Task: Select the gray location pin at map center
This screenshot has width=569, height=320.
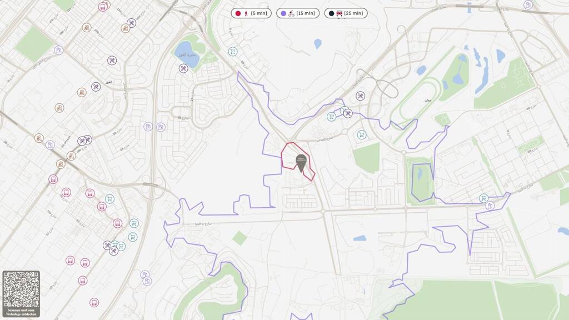Action: click(x=301, y=163)
